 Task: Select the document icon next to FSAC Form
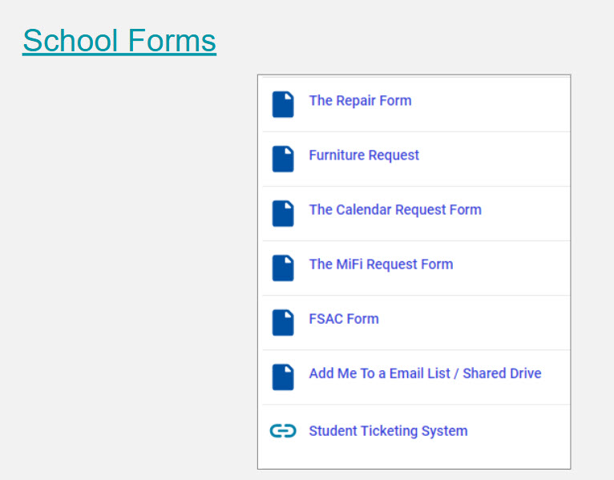282,322
